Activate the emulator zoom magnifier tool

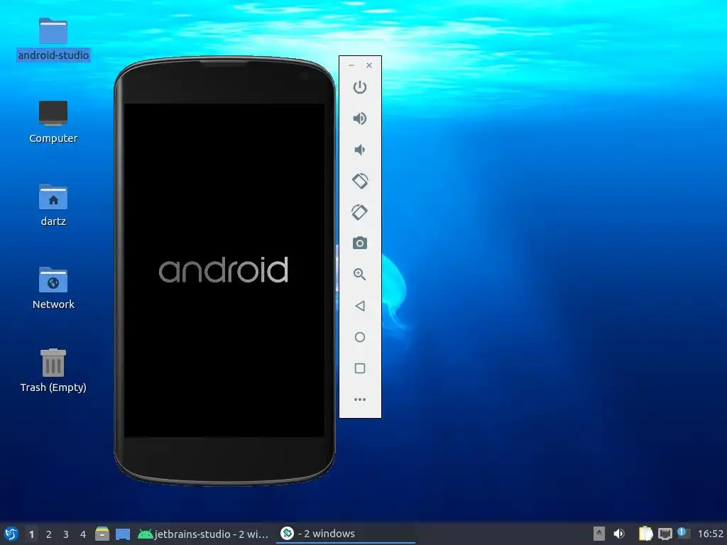[x=360, y=275]
